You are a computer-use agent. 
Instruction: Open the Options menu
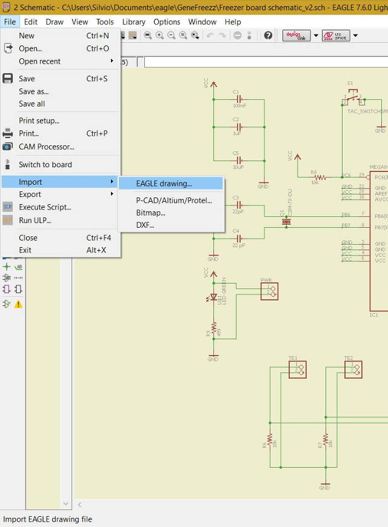[x=167, y=22]
